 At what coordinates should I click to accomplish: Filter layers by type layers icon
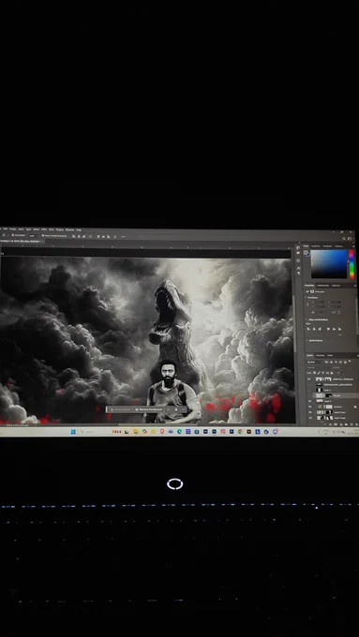click(336, 362)
